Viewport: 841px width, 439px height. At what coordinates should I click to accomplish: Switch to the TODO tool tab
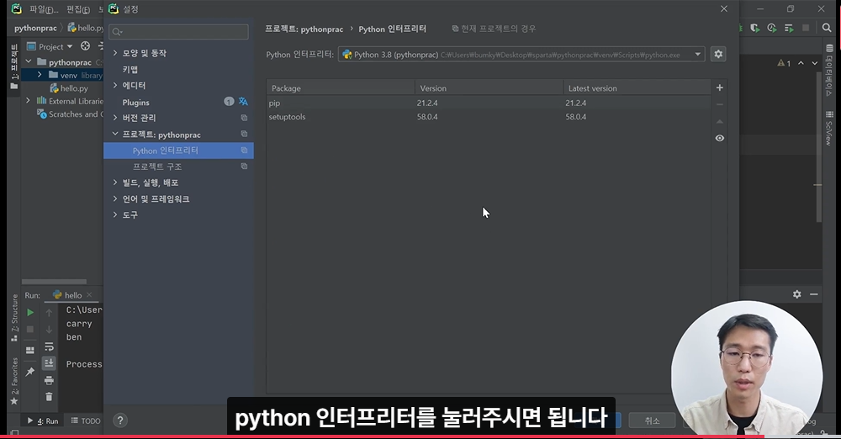(85, 420)
